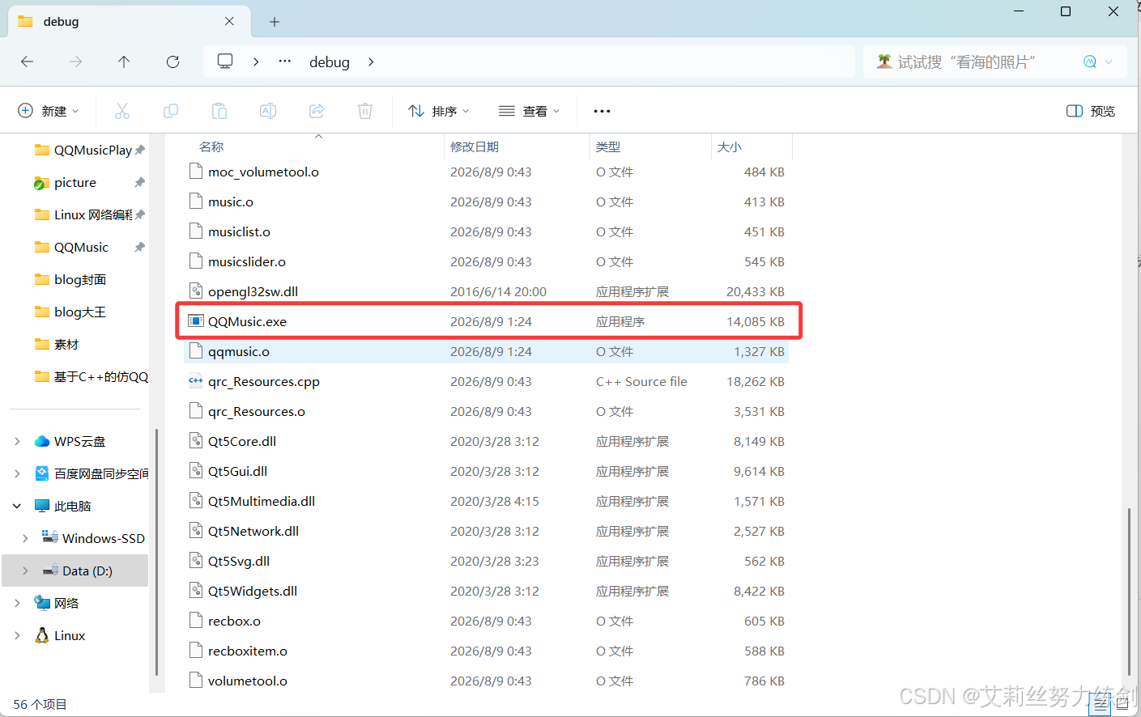
Task: Click the search box in File Explorer
Action: pos(994,62)
